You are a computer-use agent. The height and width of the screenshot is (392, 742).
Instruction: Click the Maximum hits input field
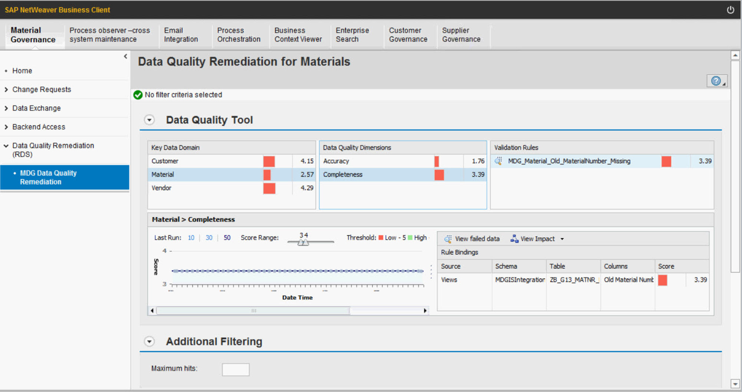(235, 369)
